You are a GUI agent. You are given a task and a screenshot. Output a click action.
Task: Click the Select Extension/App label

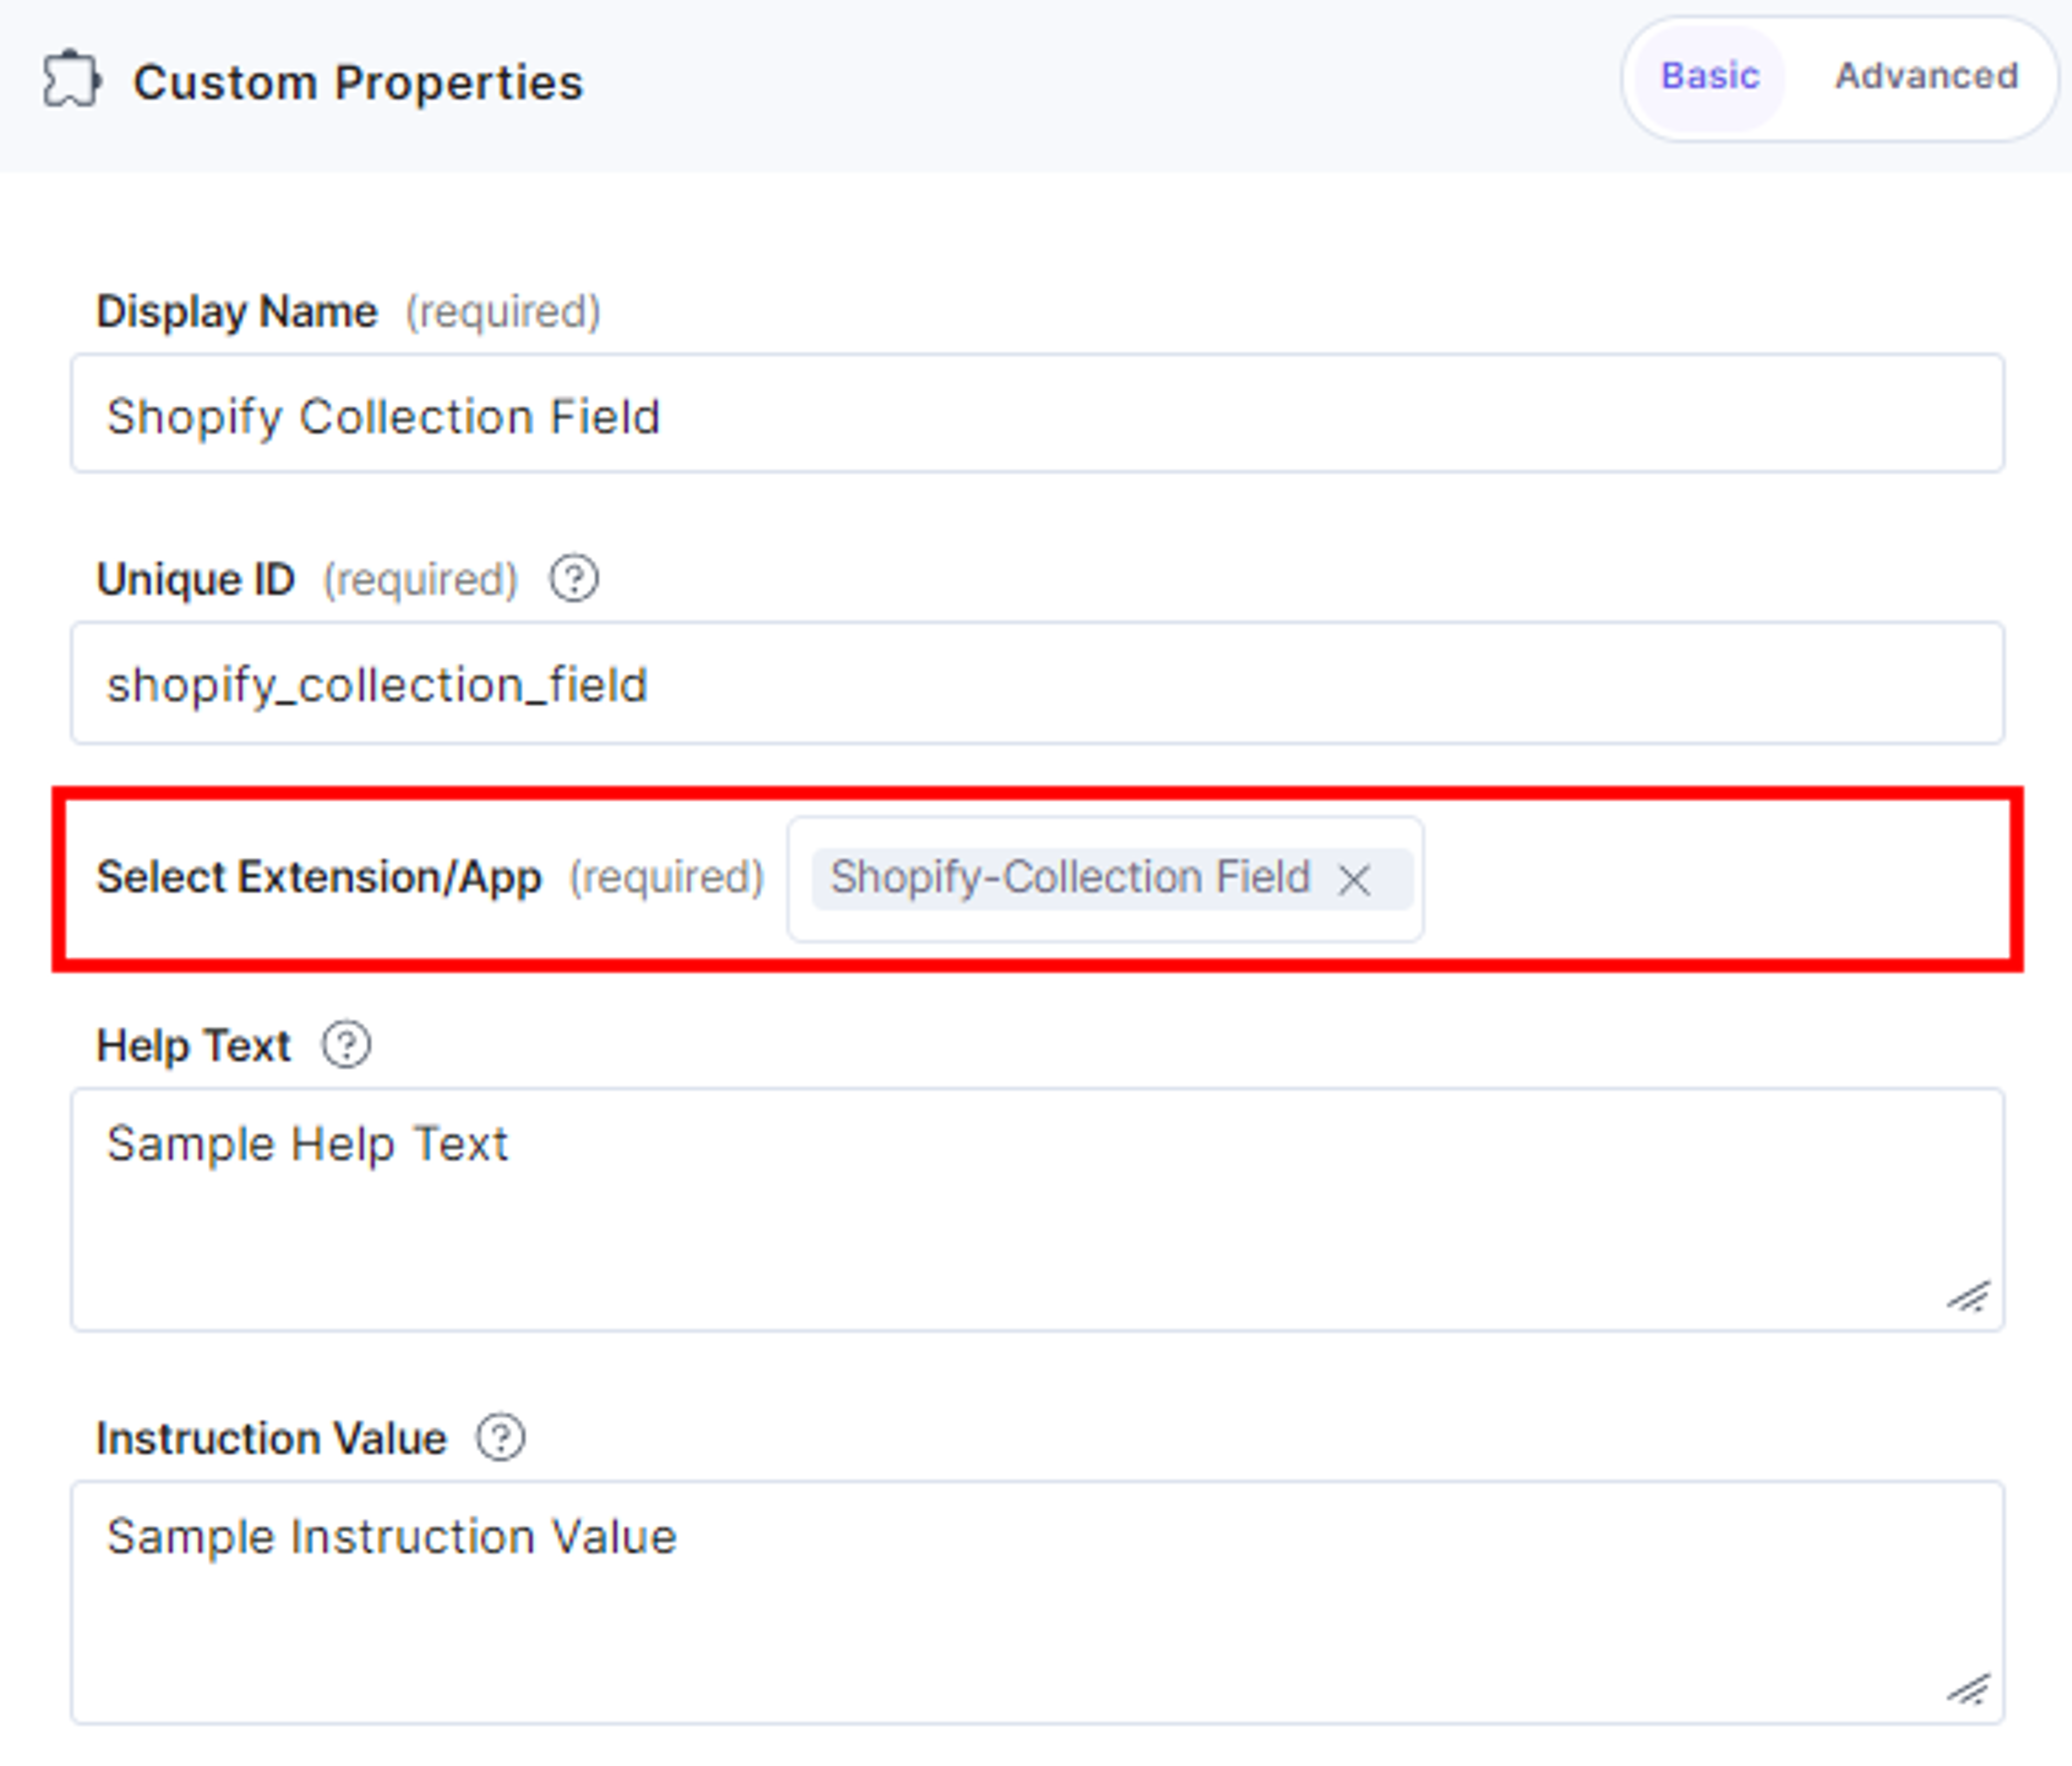coord(319,878)
